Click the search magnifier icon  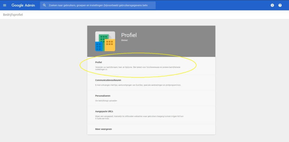pyautogui.click(x=44, y=5)
